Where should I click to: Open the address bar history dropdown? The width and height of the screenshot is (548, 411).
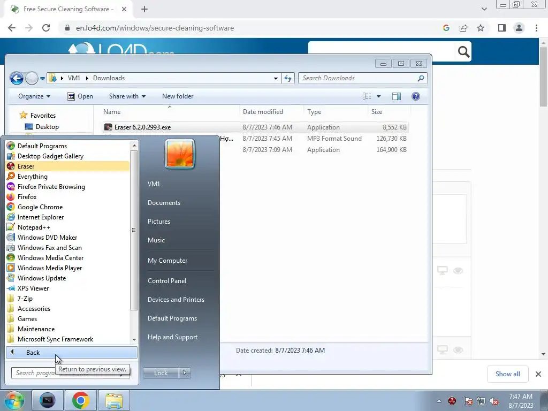coord(276,78)
